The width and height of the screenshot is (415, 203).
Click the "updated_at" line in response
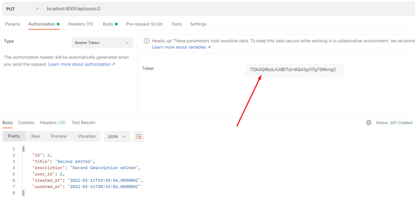86,187
